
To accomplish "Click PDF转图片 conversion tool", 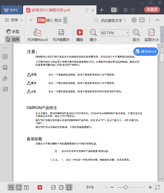I will pos(61,35).
